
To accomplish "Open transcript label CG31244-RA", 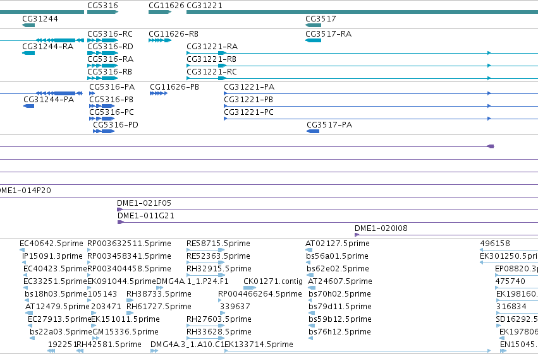I will click(x=47, y=47).
